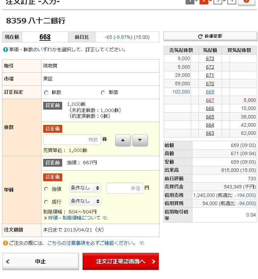258x279 pixels.
Task: Click the stock name 8359 八十二銀行
Action: [36, 21]
